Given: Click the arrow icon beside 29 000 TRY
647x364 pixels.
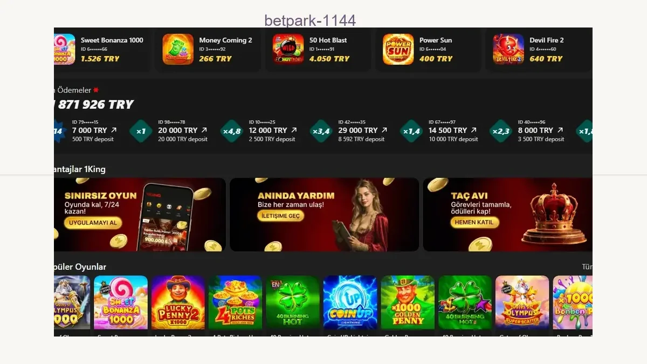Looking at the screenshot, I should pyautogui.click(x=384, y=130).
